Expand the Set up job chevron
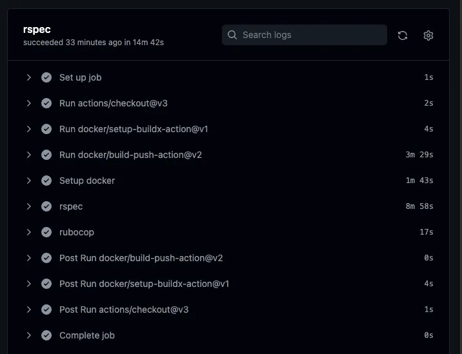462x354 pixels. tap(29, 77)
